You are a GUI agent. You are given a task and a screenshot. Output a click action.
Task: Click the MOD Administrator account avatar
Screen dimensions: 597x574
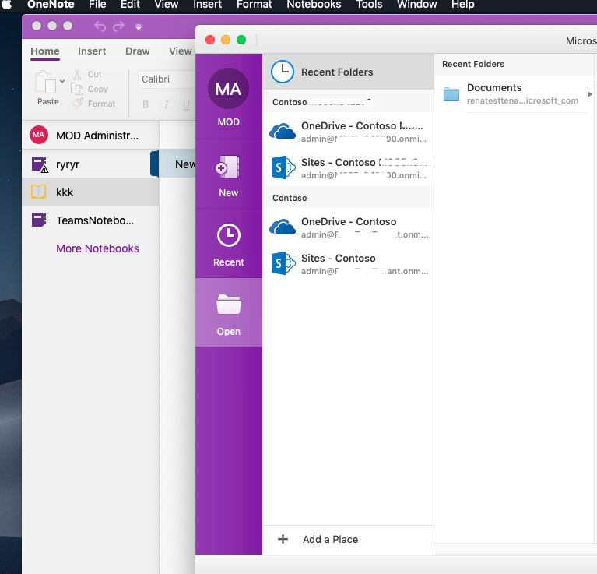tap(39, 135)
